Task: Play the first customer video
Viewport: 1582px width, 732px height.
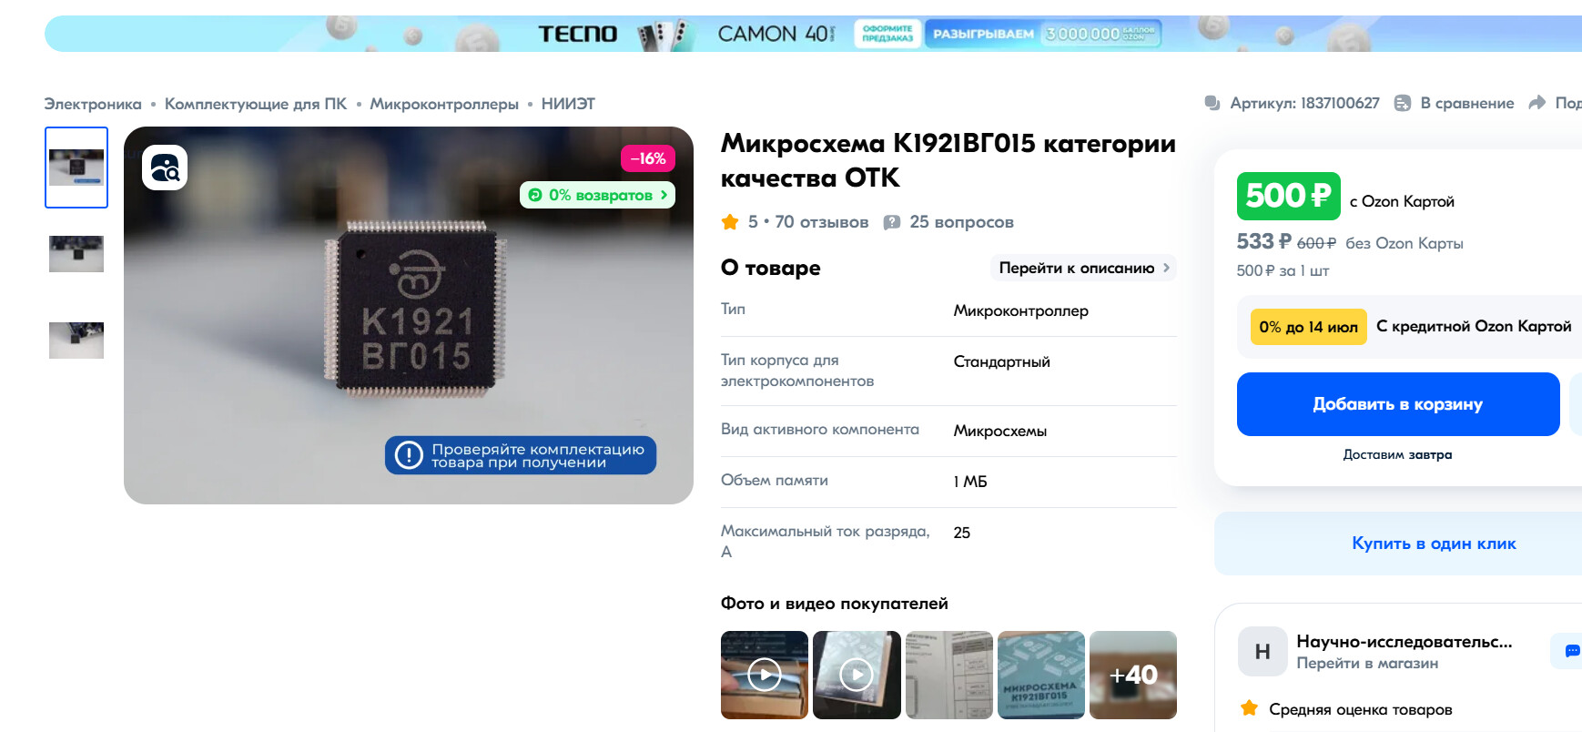Action: (765, 675)
